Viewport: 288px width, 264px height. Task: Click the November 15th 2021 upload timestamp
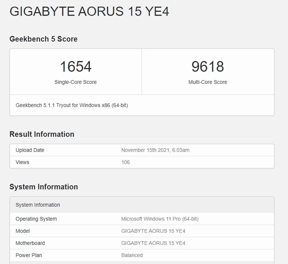(155, 150)
